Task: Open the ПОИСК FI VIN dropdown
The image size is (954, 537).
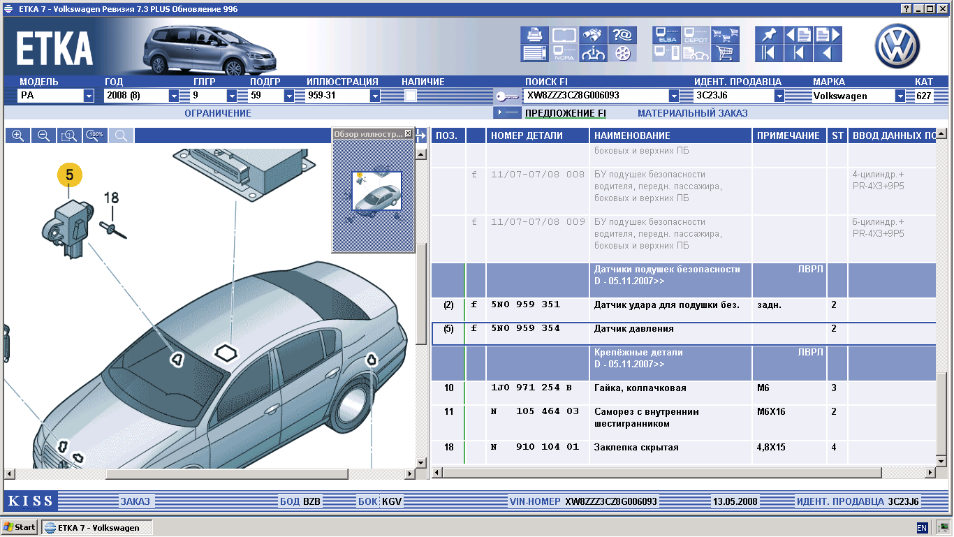Action: [x=674, y=96]
